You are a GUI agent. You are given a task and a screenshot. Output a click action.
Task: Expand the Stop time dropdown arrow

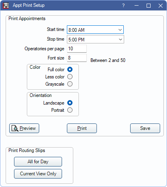(x=121, y=39)
